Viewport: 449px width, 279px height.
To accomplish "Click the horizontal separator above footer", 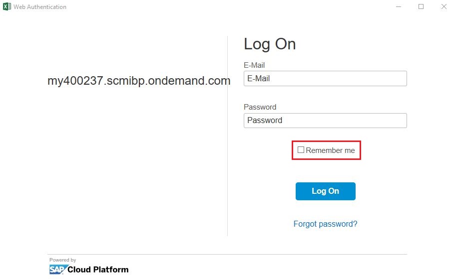I will 227,254.
